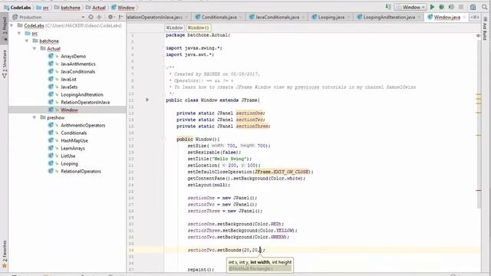Open JavaArithmentics in project tree
This screenshot has height=276, width=491.
pos(78,64)
